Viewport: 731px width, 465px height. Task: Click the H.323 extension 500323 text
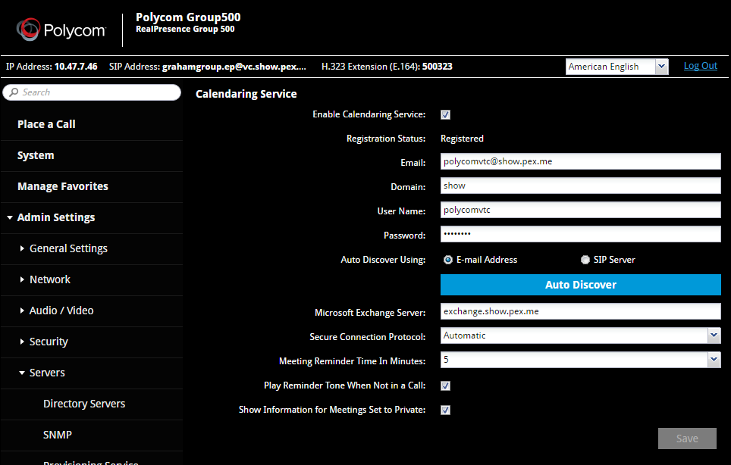coord(438,67)
